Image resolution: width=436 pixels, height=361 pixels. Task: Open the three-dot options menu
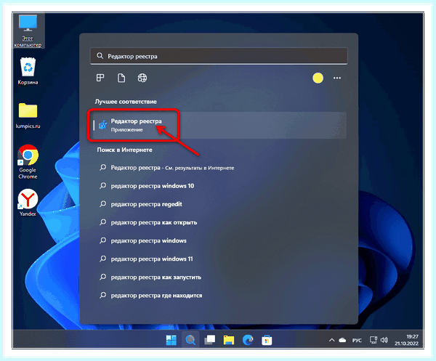point(337,78)
